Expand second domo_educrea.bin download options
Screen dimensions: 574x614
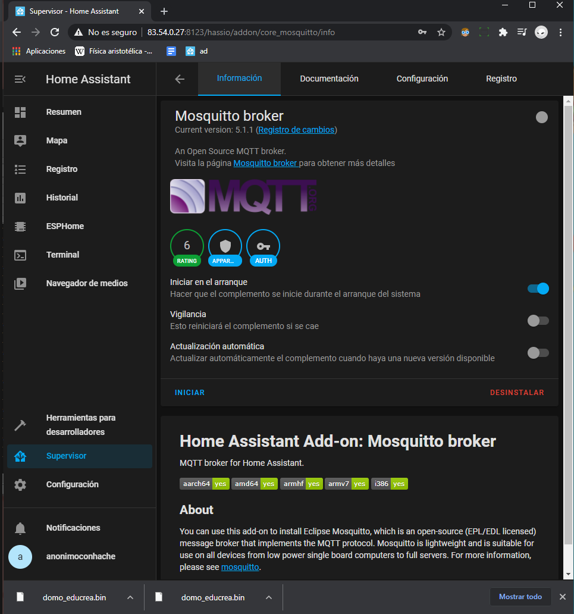click(269, 597)
